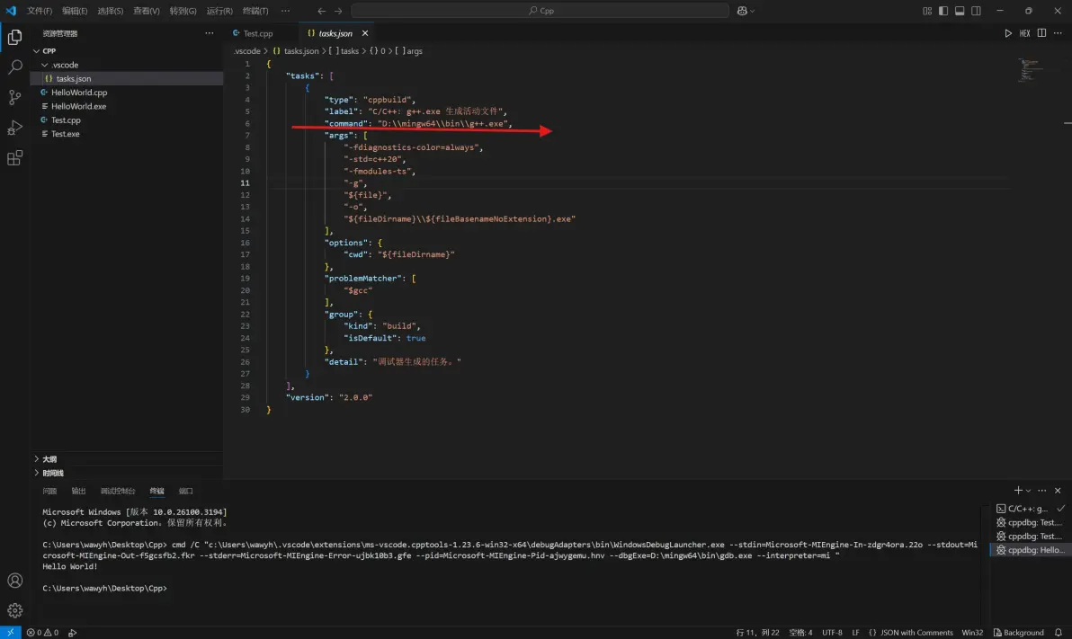Screen dimensions: 1072x639
Task: Switch to the 输出 panel tab
Action: coord(78,491)
